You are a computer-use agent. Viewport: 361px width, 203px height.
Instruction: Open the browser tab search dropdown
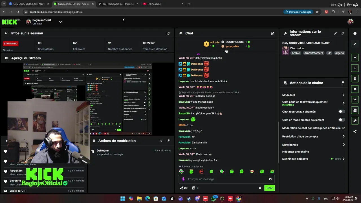(x=4, y=4)
